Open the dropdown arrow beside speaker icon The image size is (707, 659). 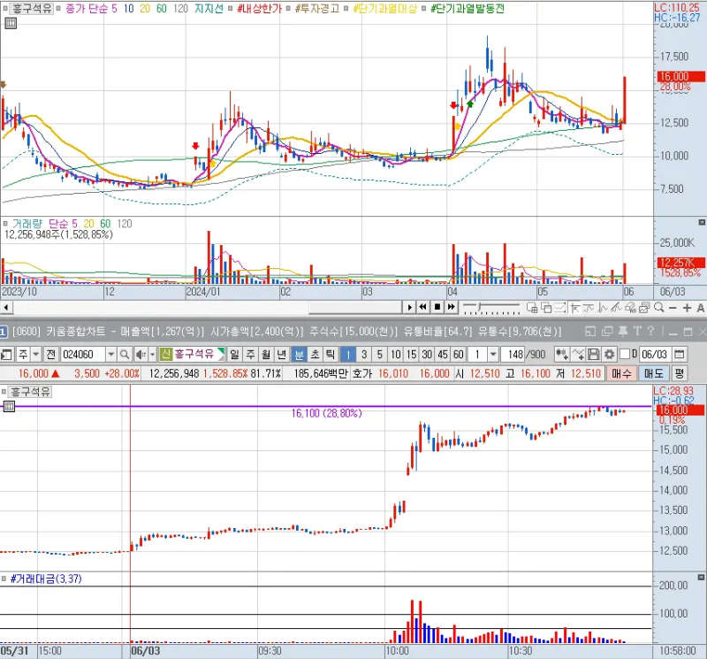pyautogui.click(x=152, y=355)
